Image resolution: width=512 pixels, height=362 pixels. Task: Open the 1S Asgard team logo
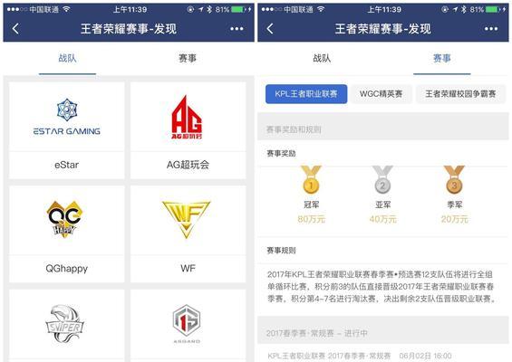[187, 323]
